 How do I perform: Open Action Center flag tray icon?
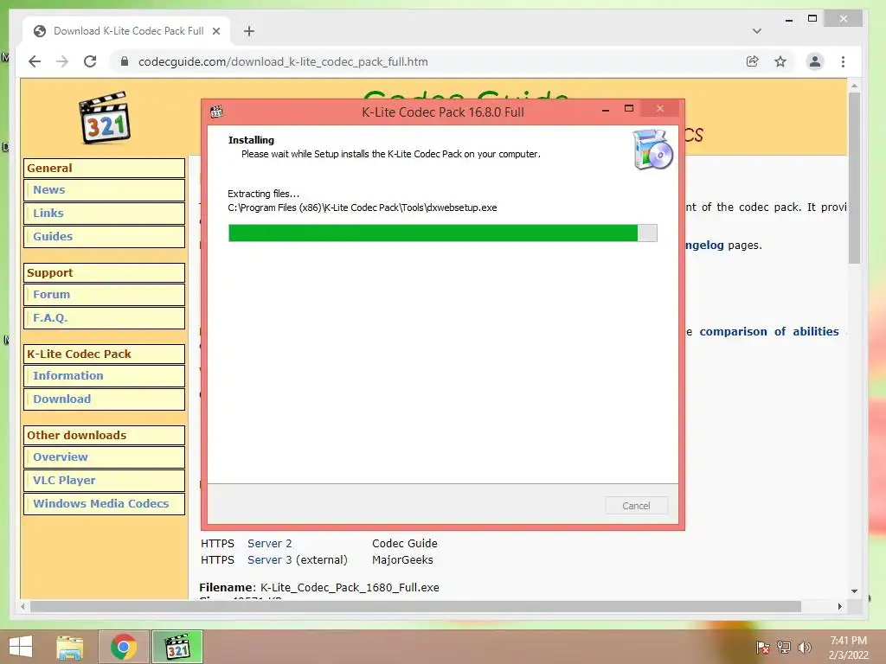[x=763, y=647]
